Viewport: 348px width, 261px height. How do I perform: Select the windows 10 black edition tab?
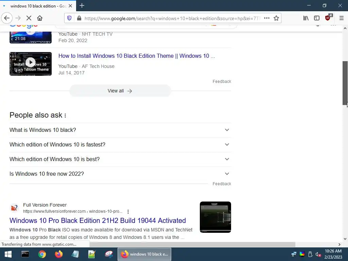(x=38, y=6)
